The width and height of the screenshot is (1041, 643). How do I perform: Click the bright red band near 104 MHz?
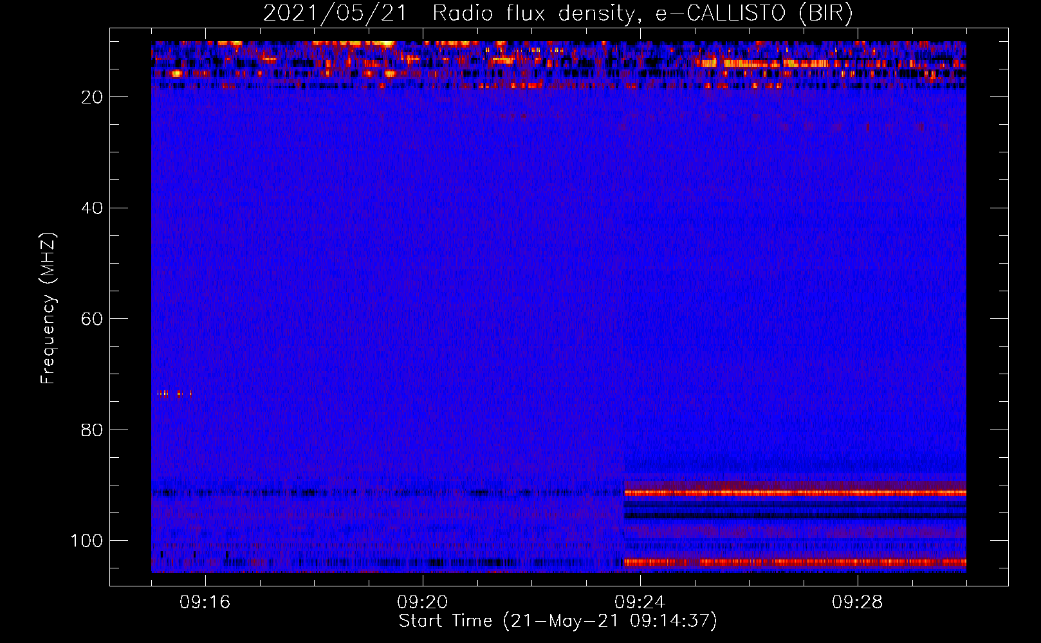795,562
